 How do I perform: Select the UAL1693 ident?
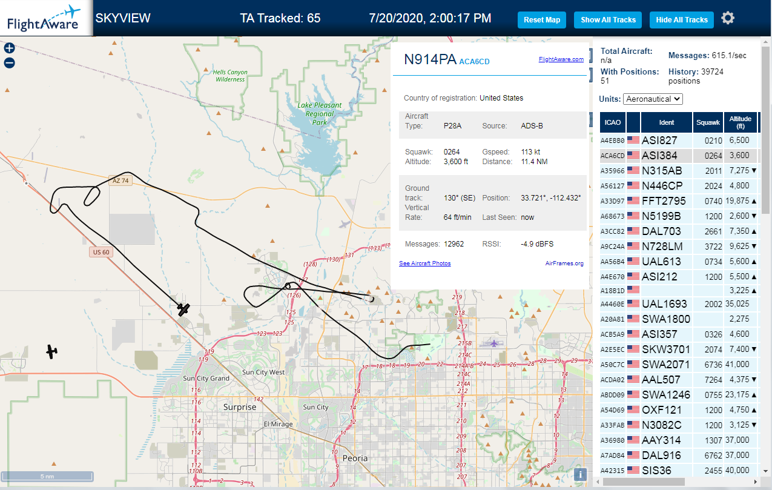[x=665, y=303]
